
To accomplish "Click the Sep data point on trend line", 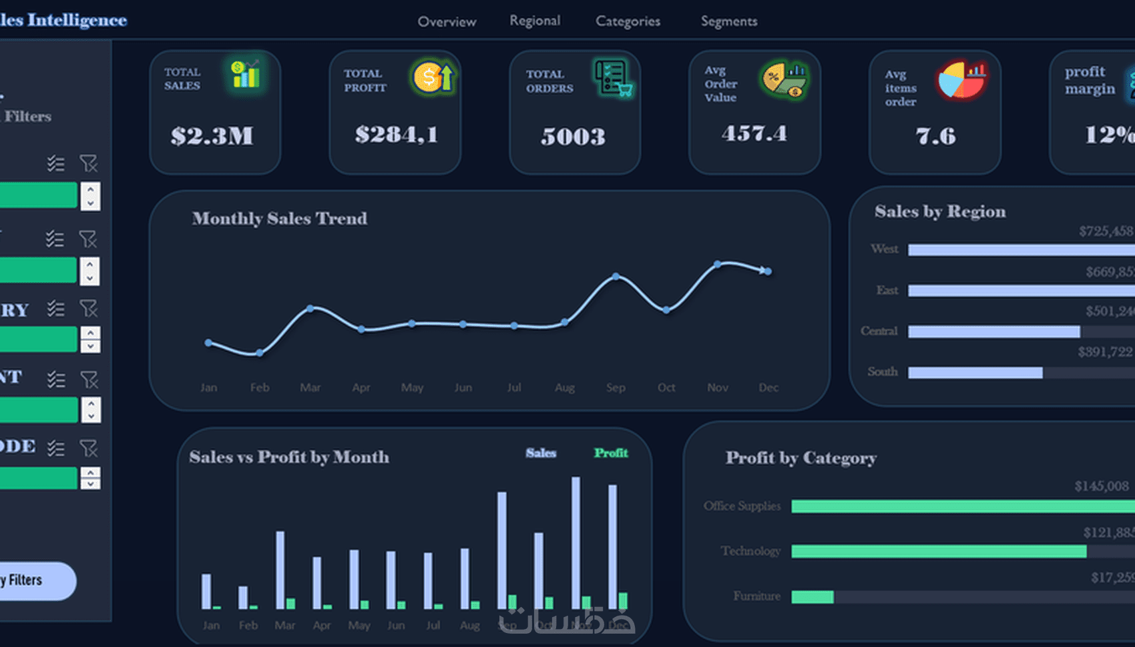I will 616,276.
